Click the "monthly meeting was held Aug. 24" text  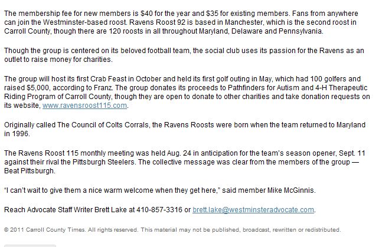point(106,152)
